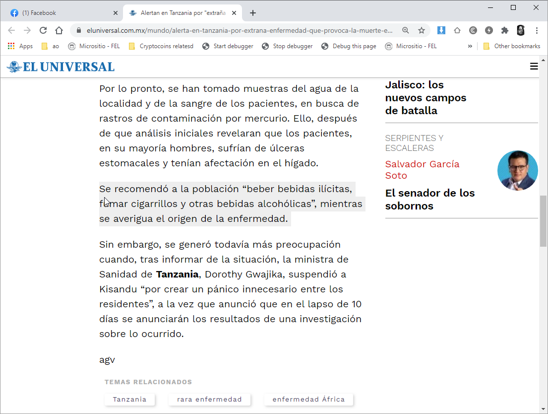
Task: Open the last Micrositio - FEL bookmark
Action: [x=411, y=46]
